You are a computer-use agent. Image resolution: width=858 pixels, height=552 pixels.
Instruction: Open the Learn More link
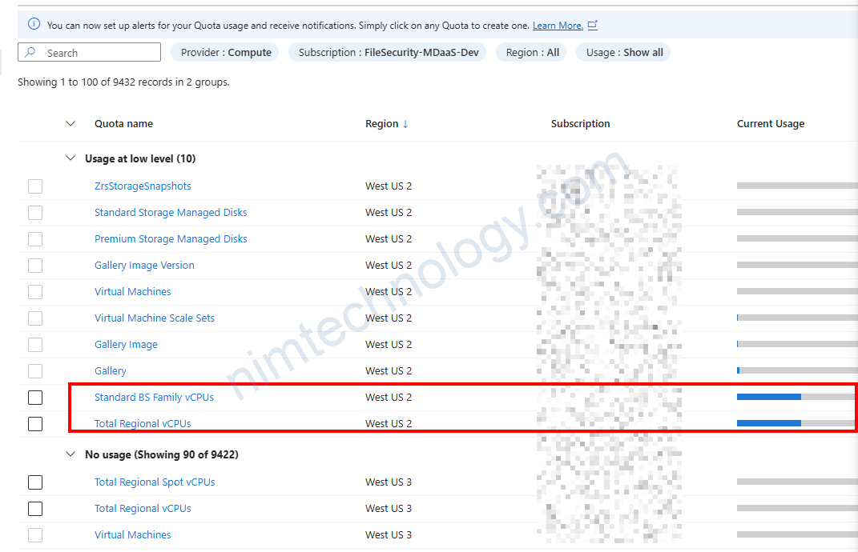pos(558,26)
